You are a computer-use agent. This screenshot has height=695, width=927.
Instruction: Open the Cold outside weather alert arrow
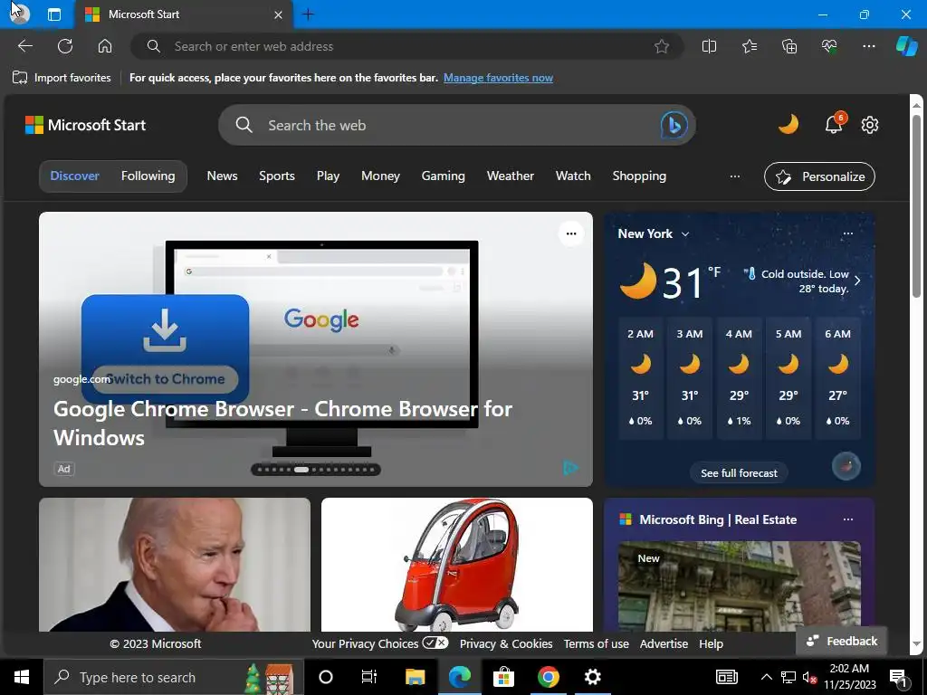857,281
